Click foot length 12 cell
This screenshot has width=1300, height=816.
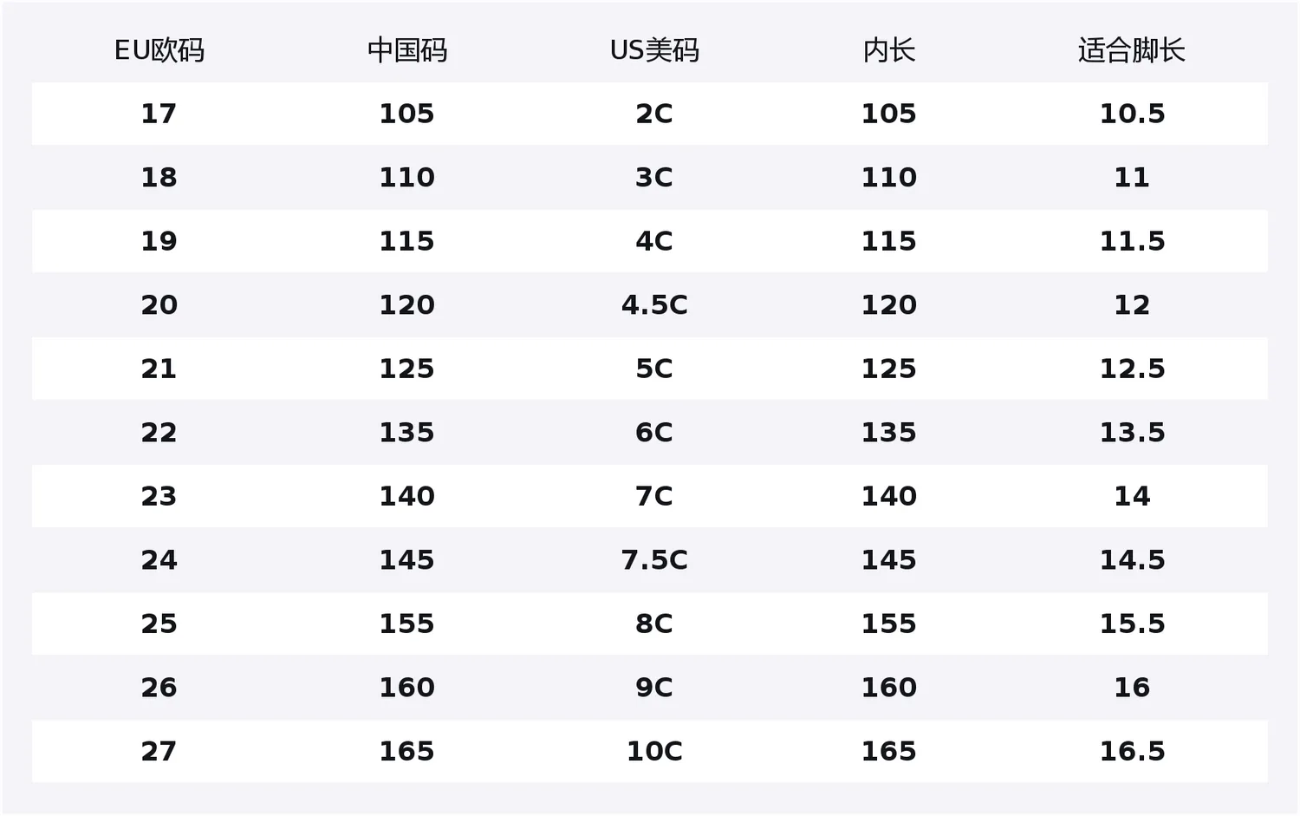(1132, 305)
